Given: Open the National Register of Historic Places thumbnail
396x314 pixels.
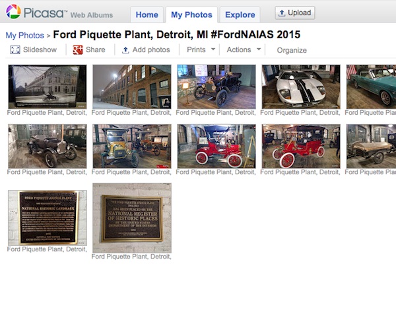Looking at the screenshot, I should (x=132, y=218).
